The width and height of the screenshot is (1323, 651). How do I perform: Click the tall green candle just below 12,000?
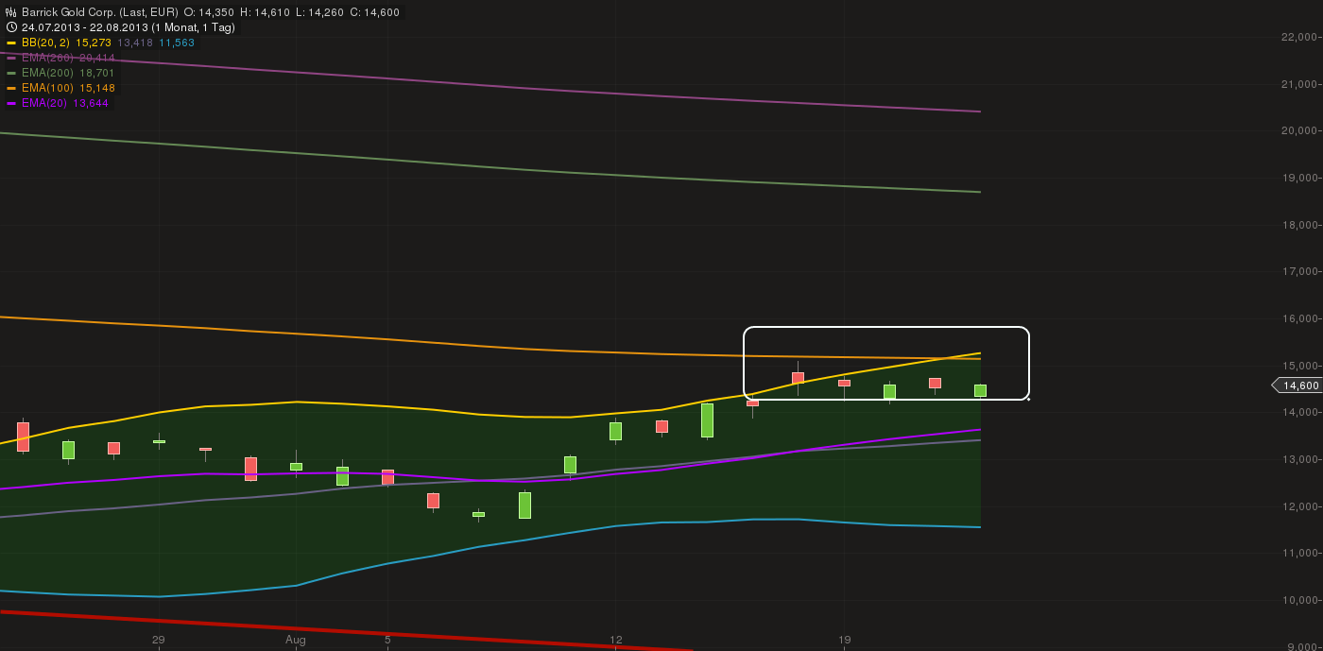(524, 505)
